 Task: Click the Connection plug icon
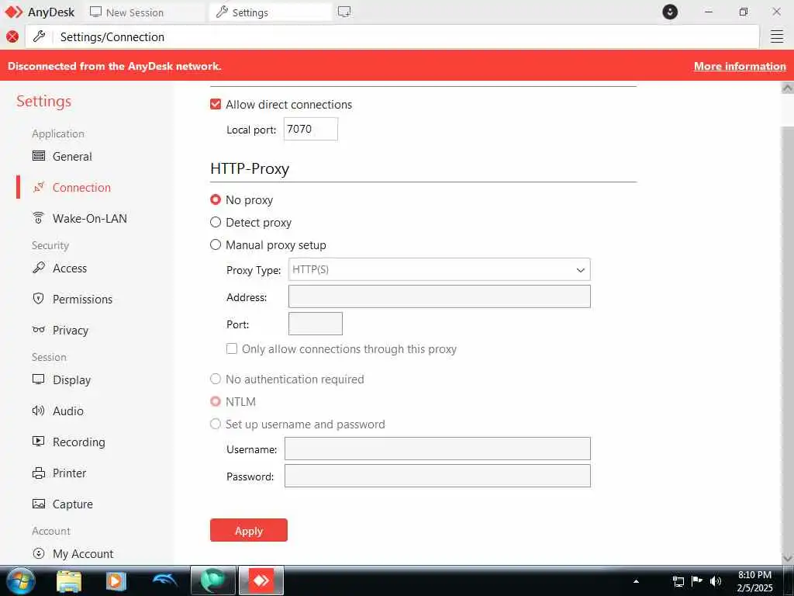point(39,187)
